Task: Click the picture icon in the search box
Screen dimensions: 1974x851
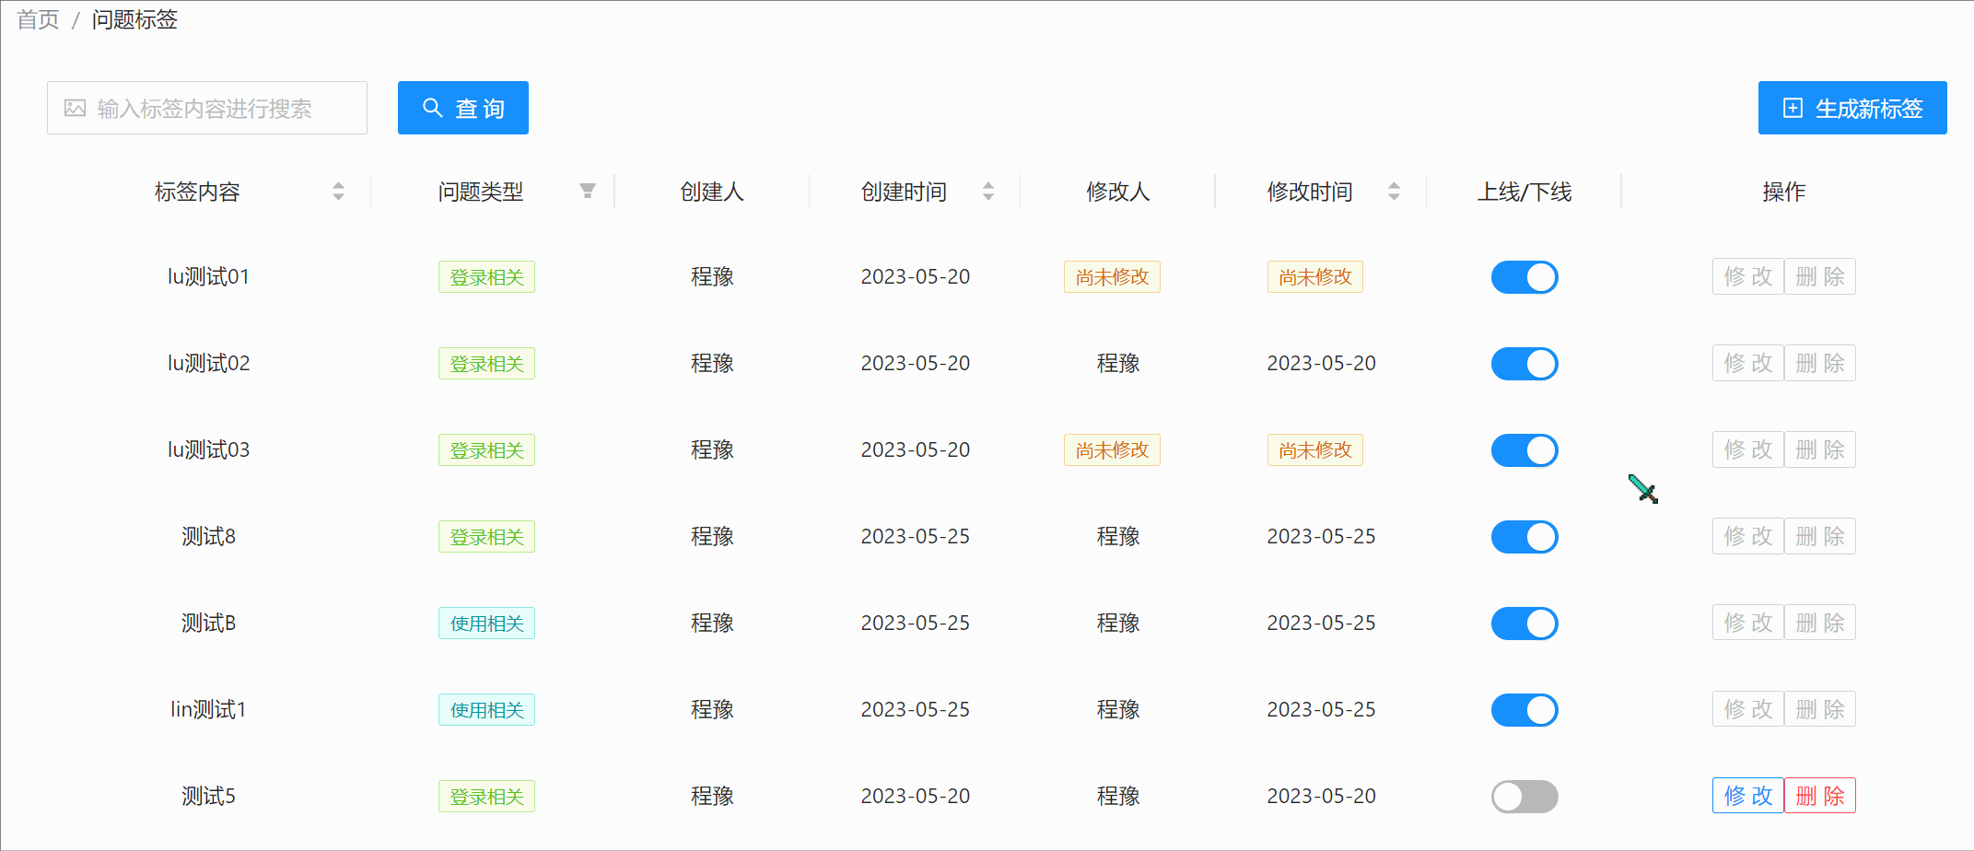Action: 75,108
